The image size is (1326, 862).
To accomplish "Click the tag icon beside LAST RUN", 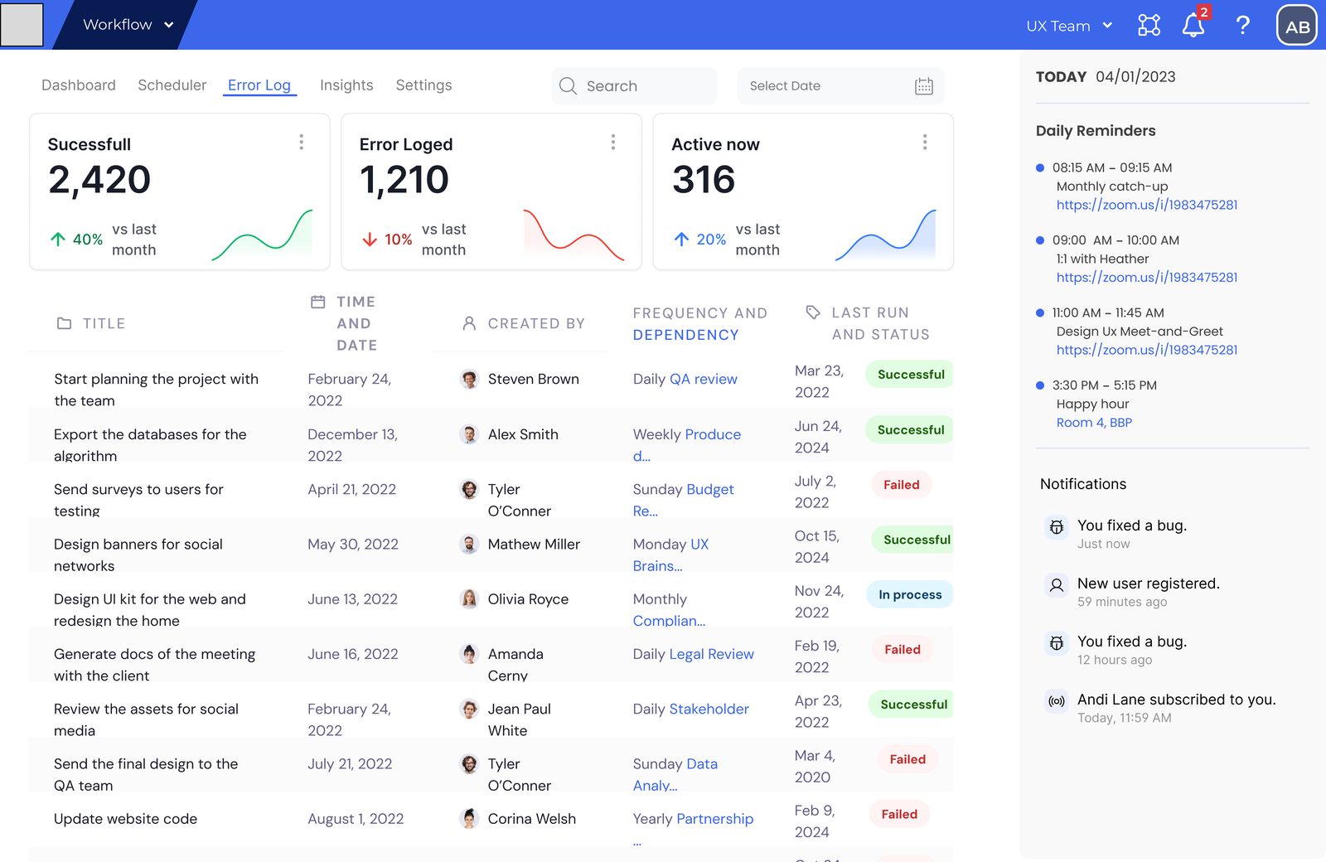I will tap(813, 312).
